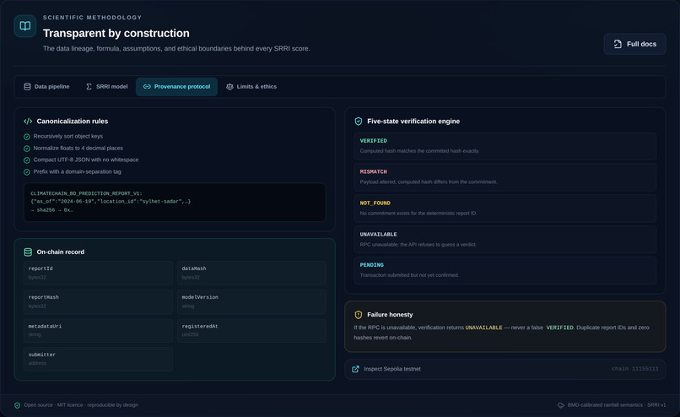Viewport: 680px width, 417px height.
Task: Select the reportId field card
Action: (x=98, y=273)
